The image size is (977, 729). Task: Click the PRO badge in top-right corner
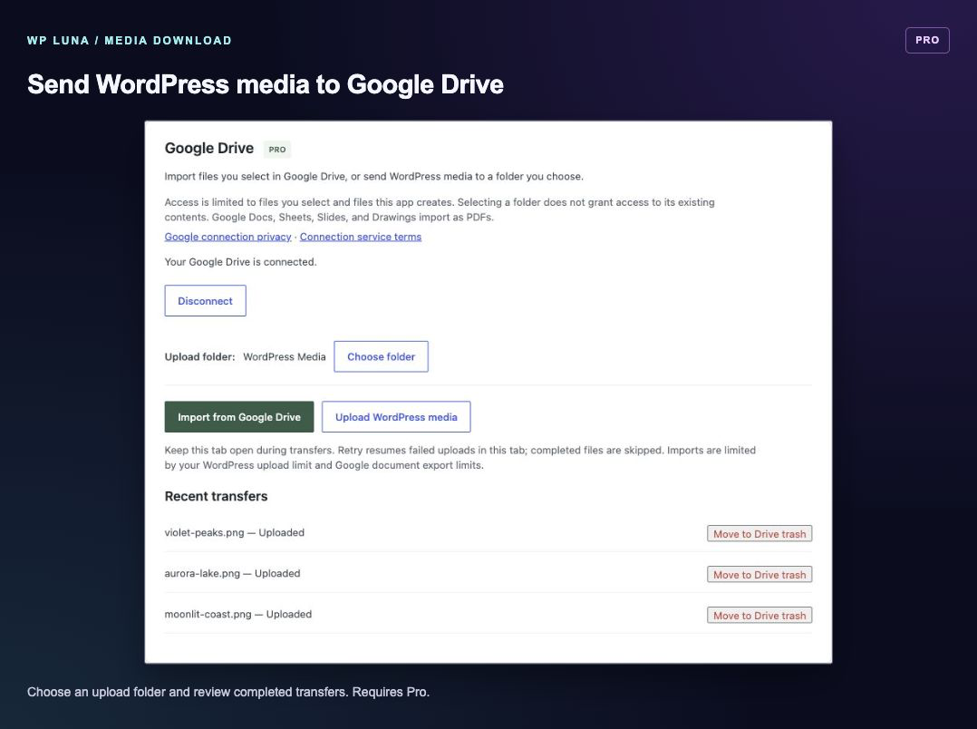tap(927, 40)
